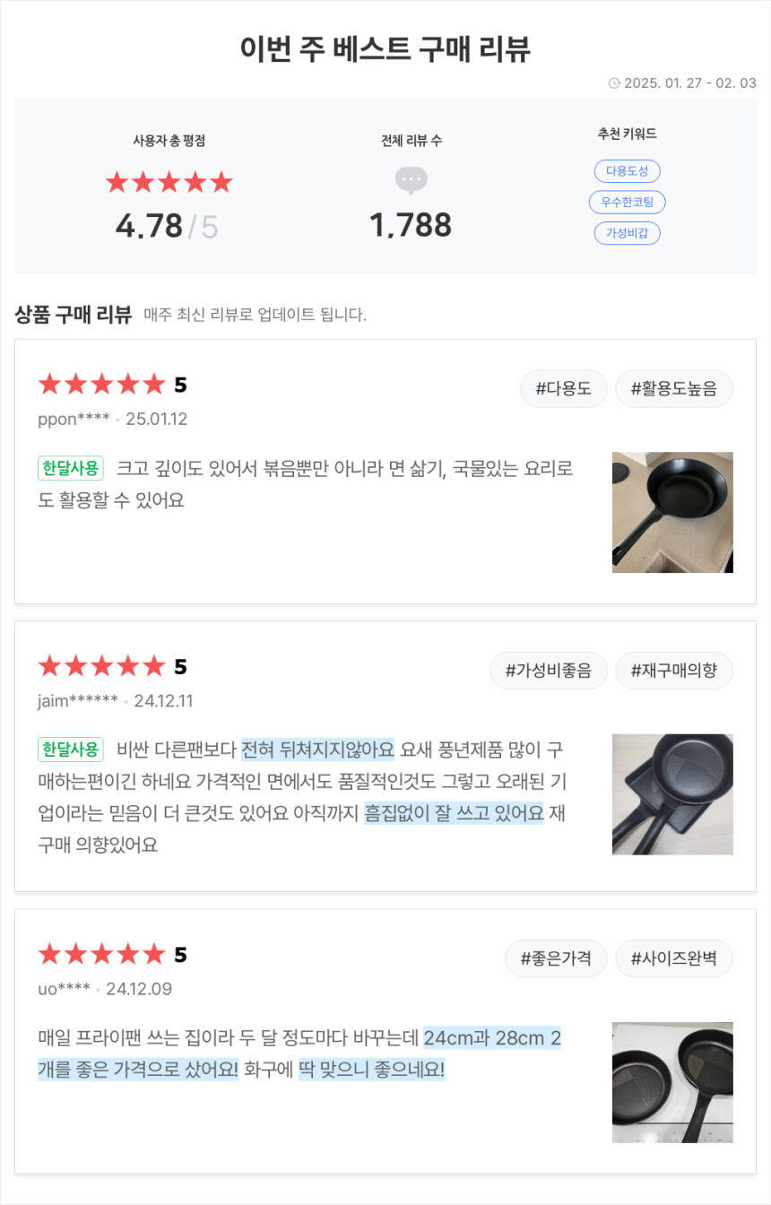Click the 한달사용 badge on ppon**** review
The height and width of the screenshot is (1205, 771).
tap(71, 468)
